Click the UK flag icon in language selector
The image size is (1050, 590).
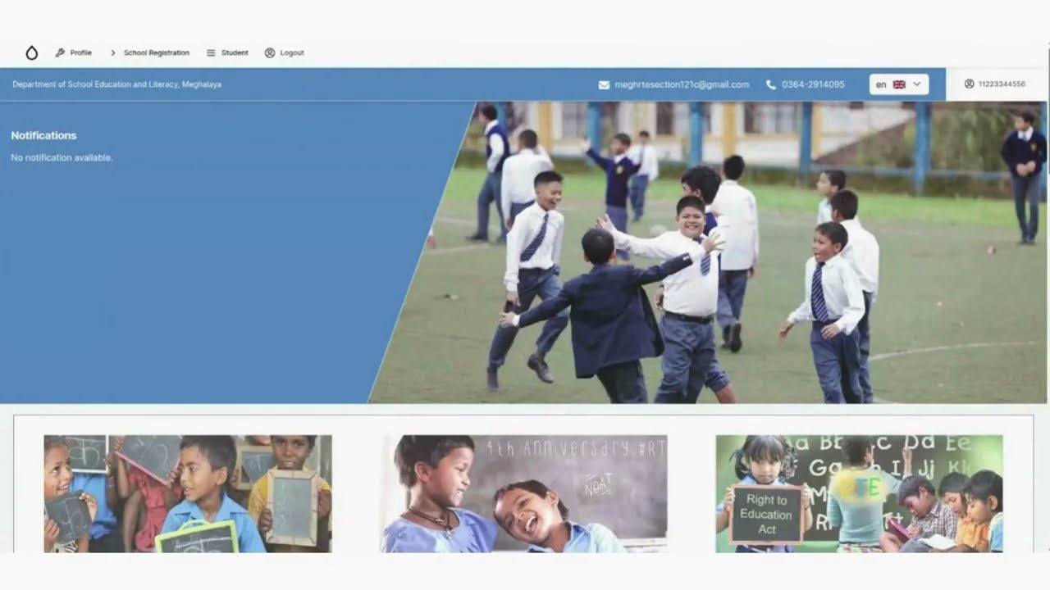click(899, 84)
